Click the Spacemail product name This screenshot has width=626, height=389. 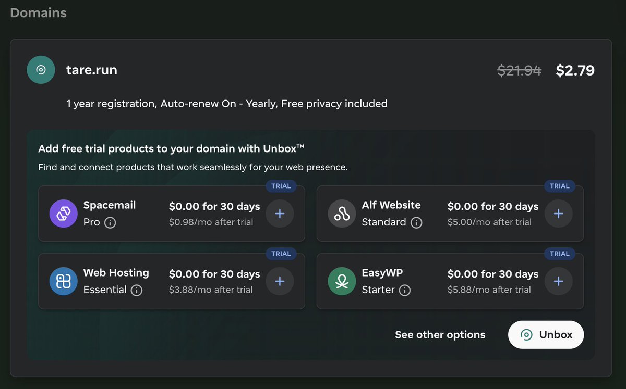click(x=110, y=205)
